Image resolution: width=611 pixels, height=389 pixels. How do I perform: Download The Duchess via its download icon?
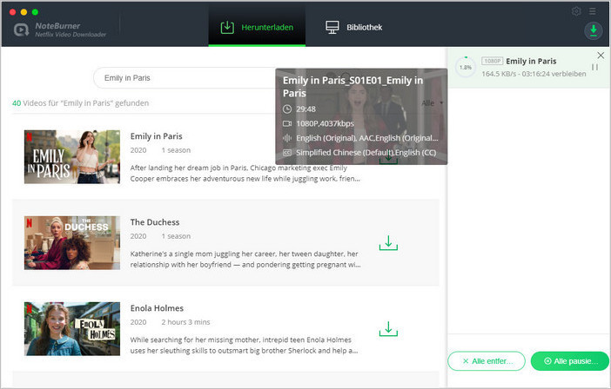click(388, 243)
